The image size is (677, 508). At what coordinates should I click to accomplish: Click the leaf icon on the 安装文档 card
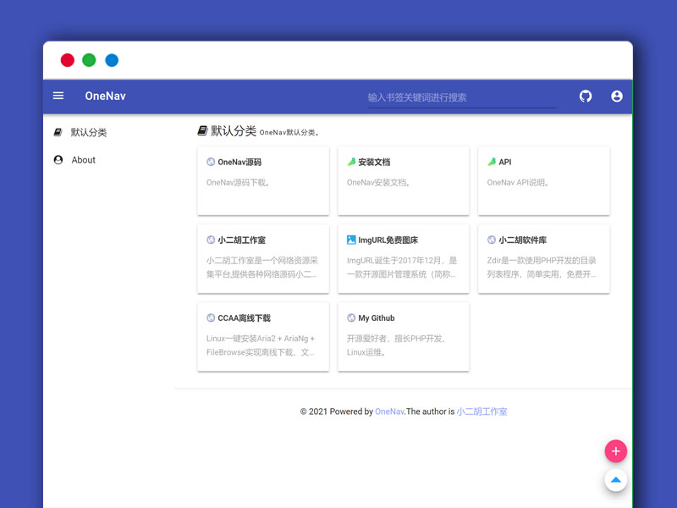click(351, 161)
